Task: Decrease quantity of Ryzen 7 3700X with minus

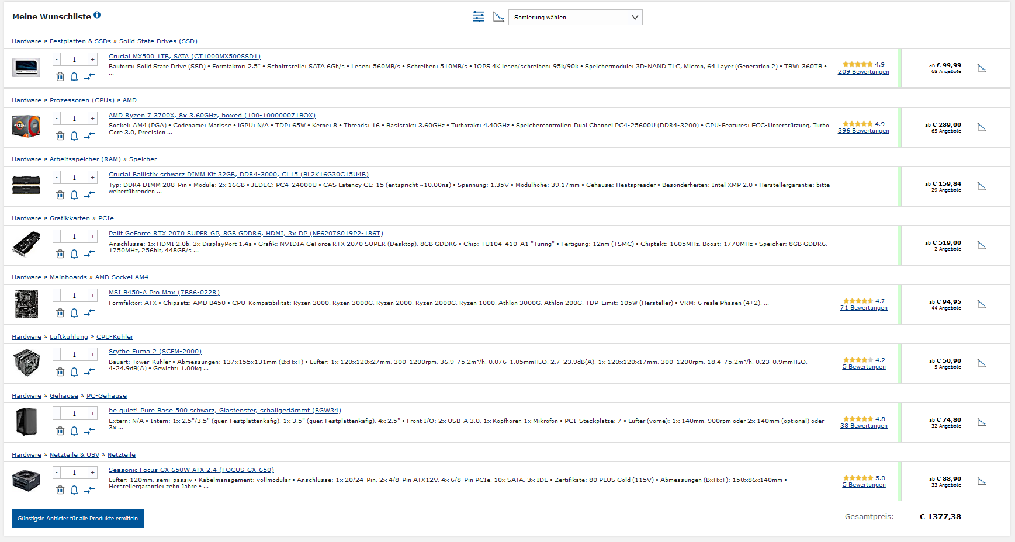Action: 57,119
